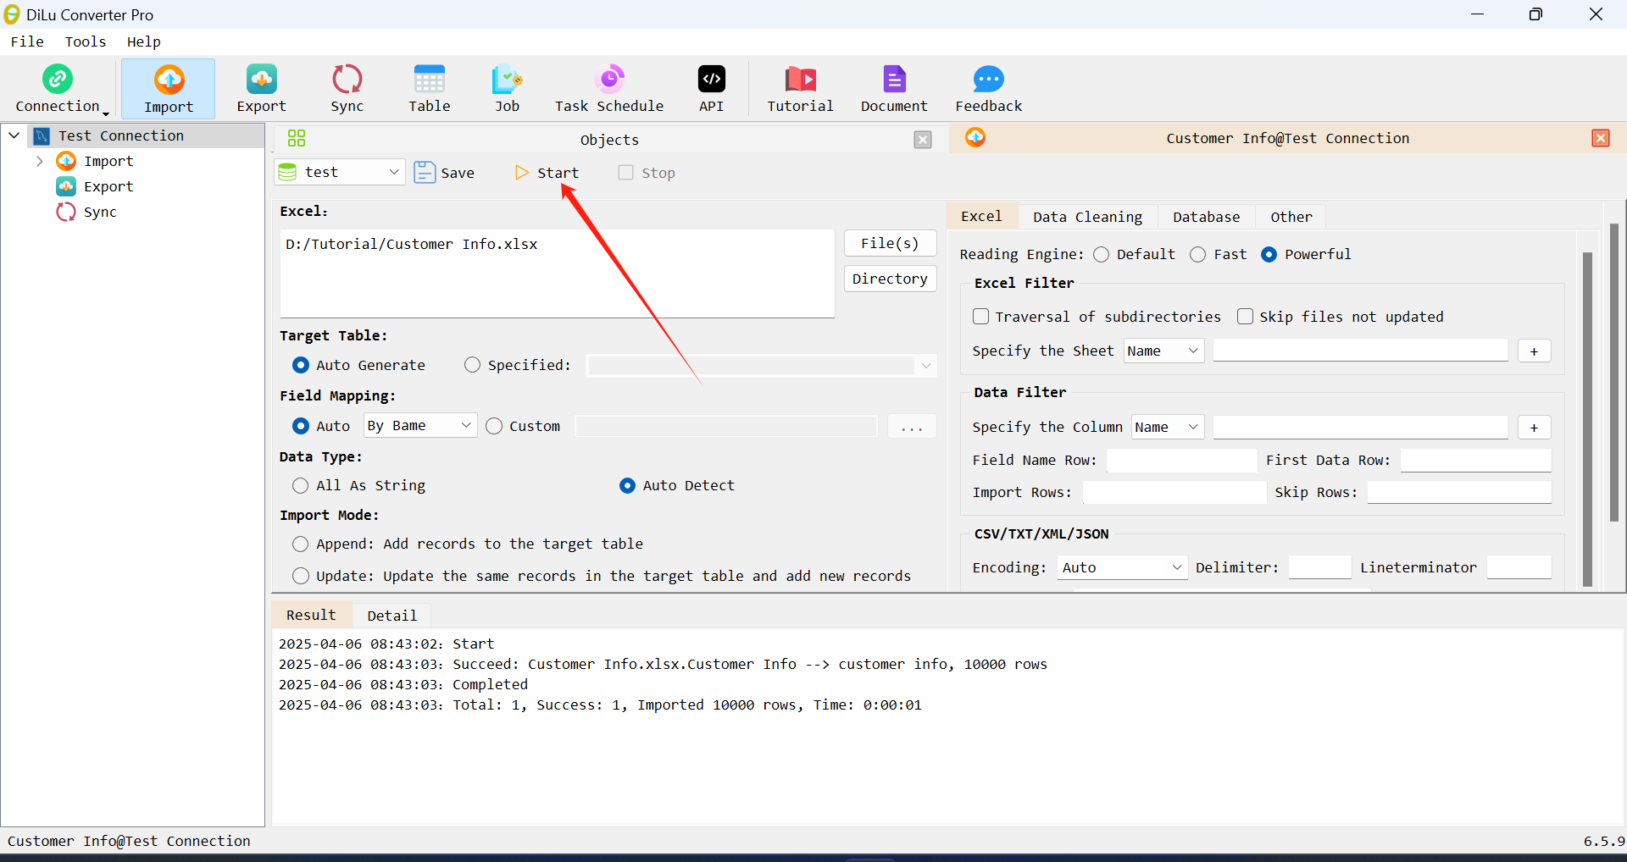Click the Test Connection tree icon
The image size is (1627, 862).
pyautogui.click(x=42, y=135)
